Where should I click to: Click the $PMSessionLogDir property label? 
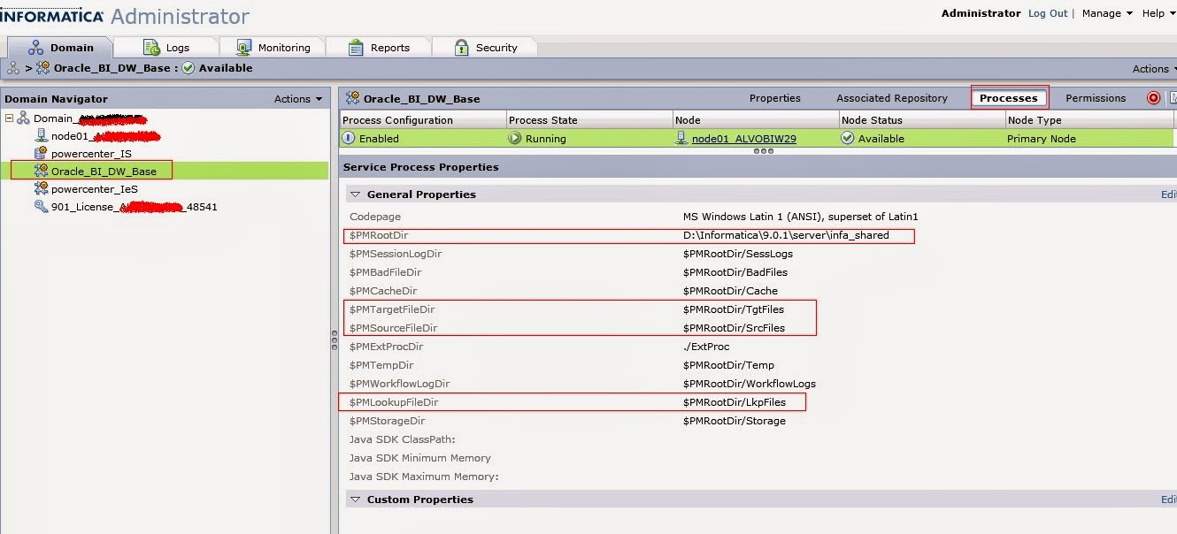click(x=396, y=254)
